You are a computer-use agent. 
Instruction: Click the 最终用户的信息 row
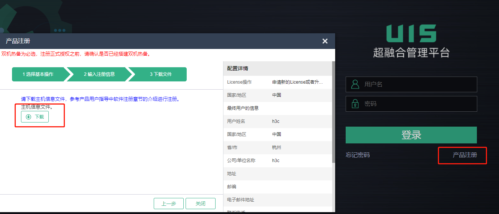coord(278,108)
